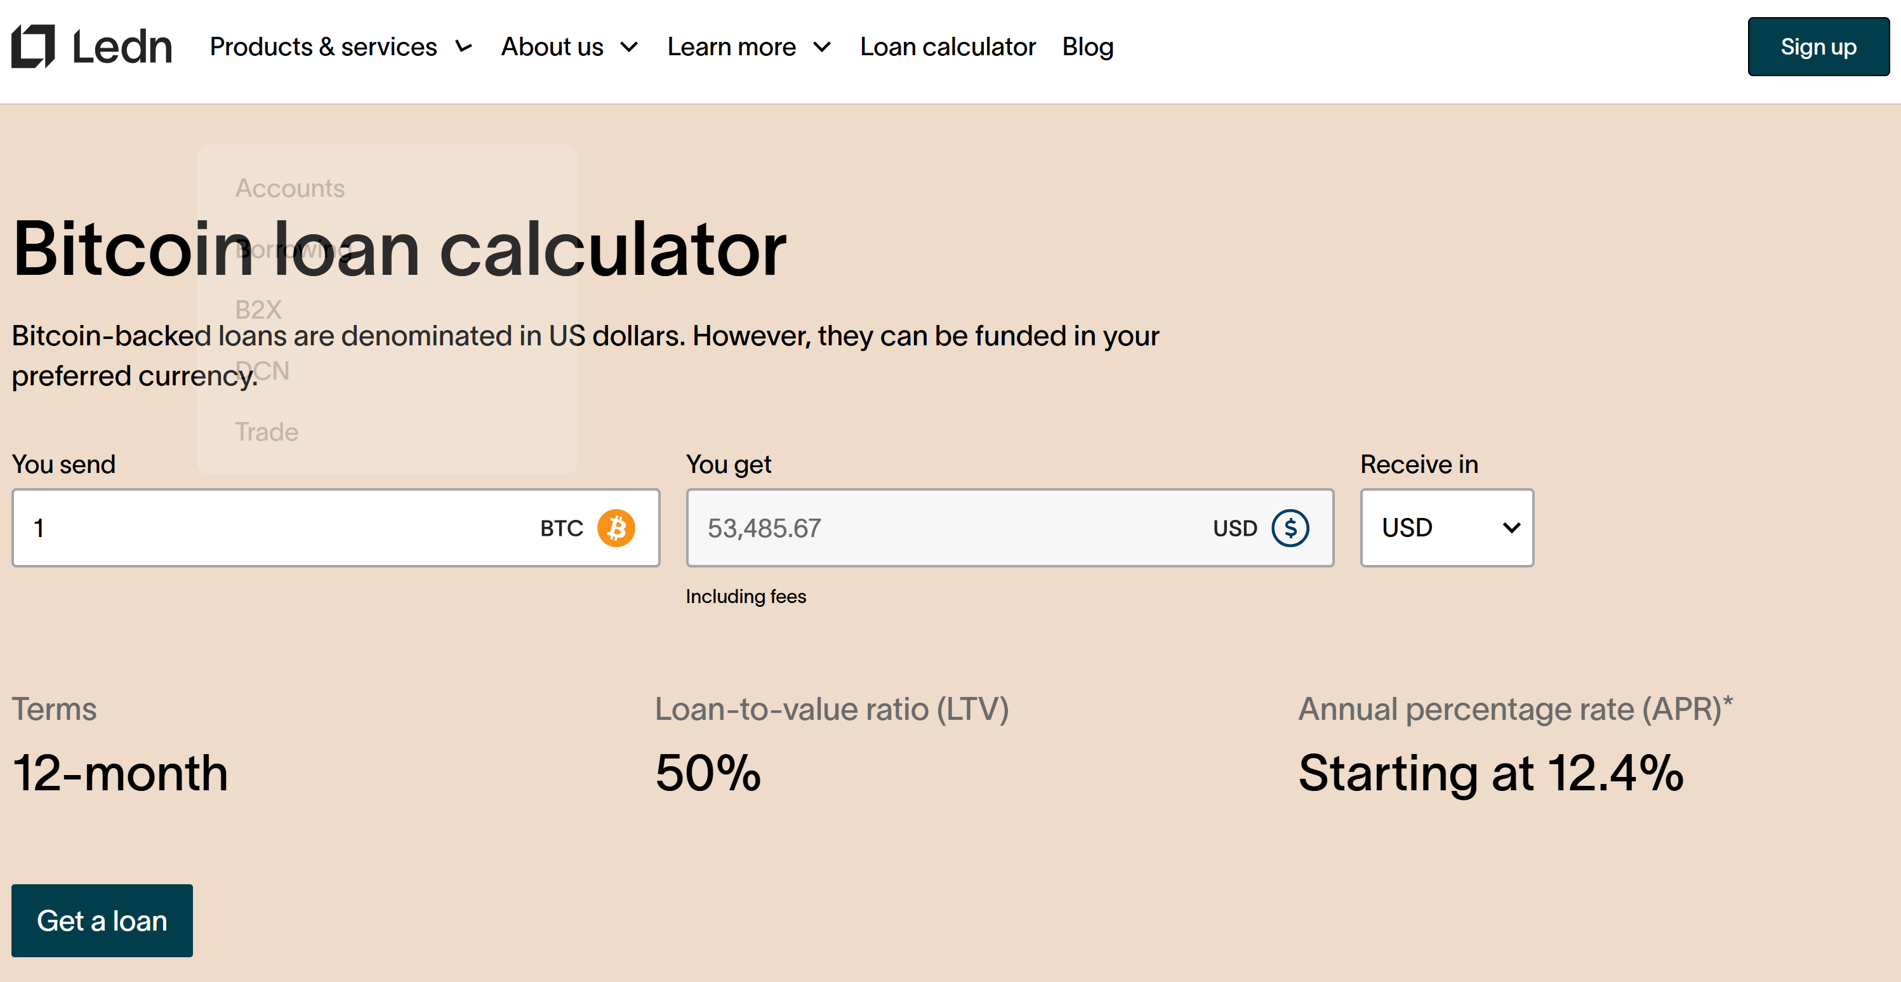1901x982 pixels.
Task: Select Accounts in the dropdown menu
Action: [x=290, y=188]
